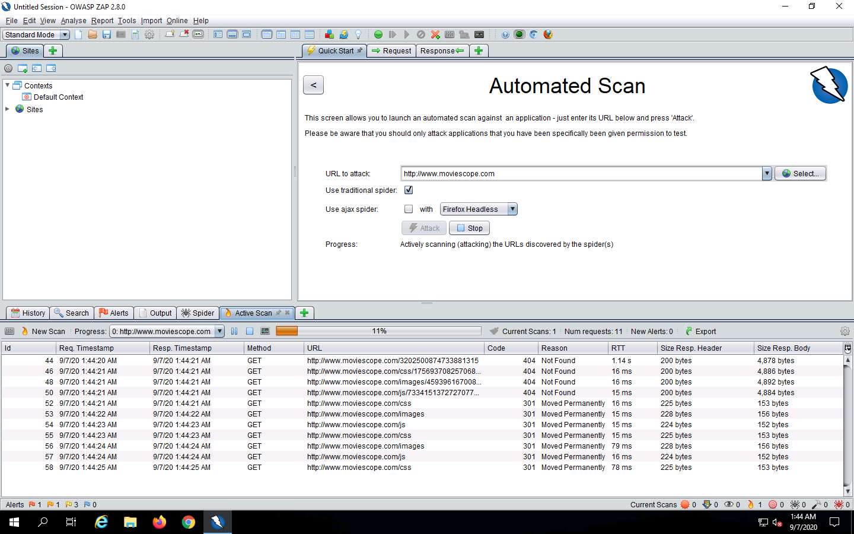
Task: Export scan results using the Export icon
Action: 700,331
